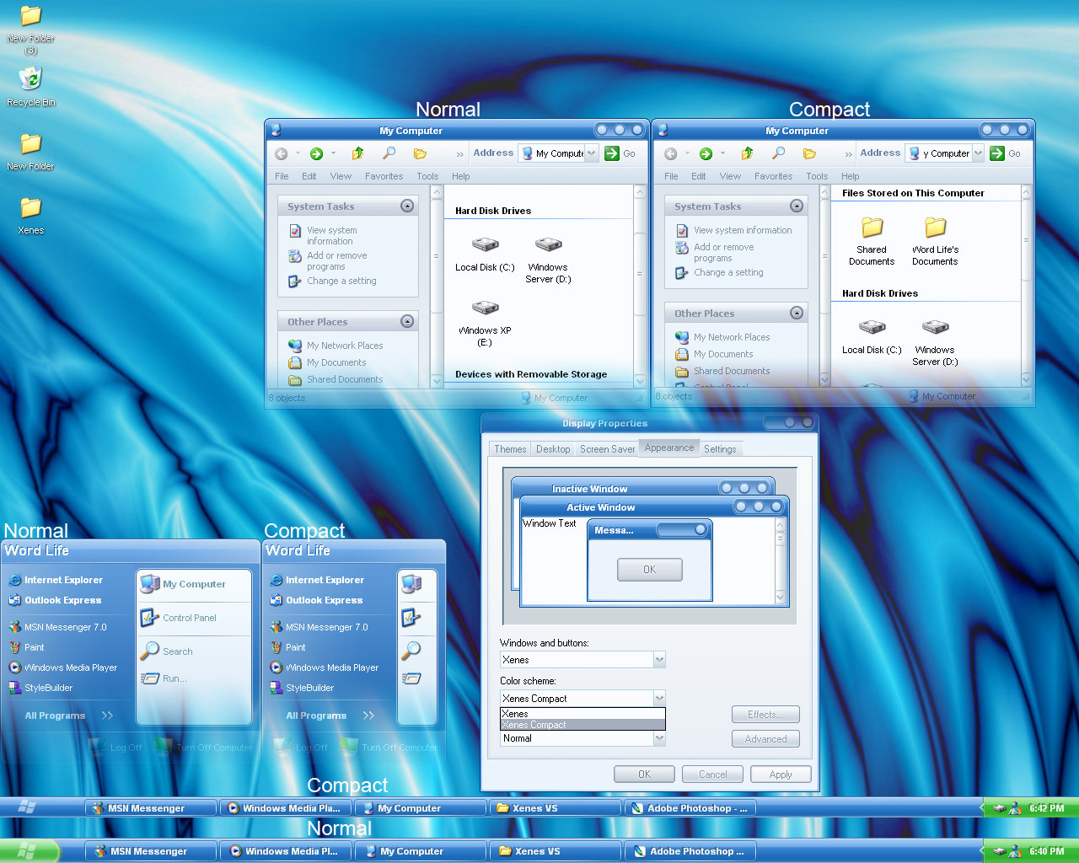Open File menu in Normal My Computer window

[282, 176]
